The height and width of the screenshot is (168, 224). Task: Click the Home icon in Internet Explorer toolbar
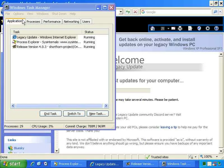(153, 28)
